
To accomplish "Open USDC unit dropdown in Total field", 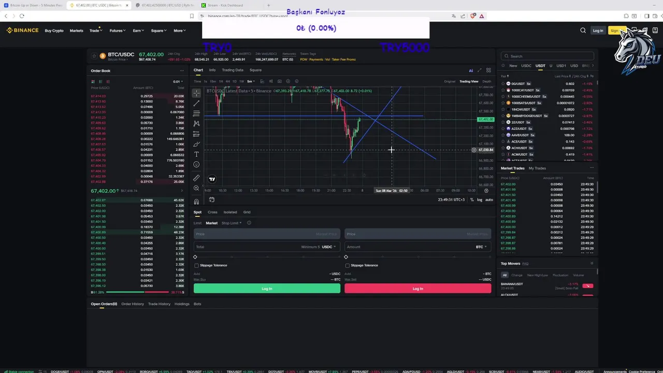I will pyautogui.click(x=329, y=247).
